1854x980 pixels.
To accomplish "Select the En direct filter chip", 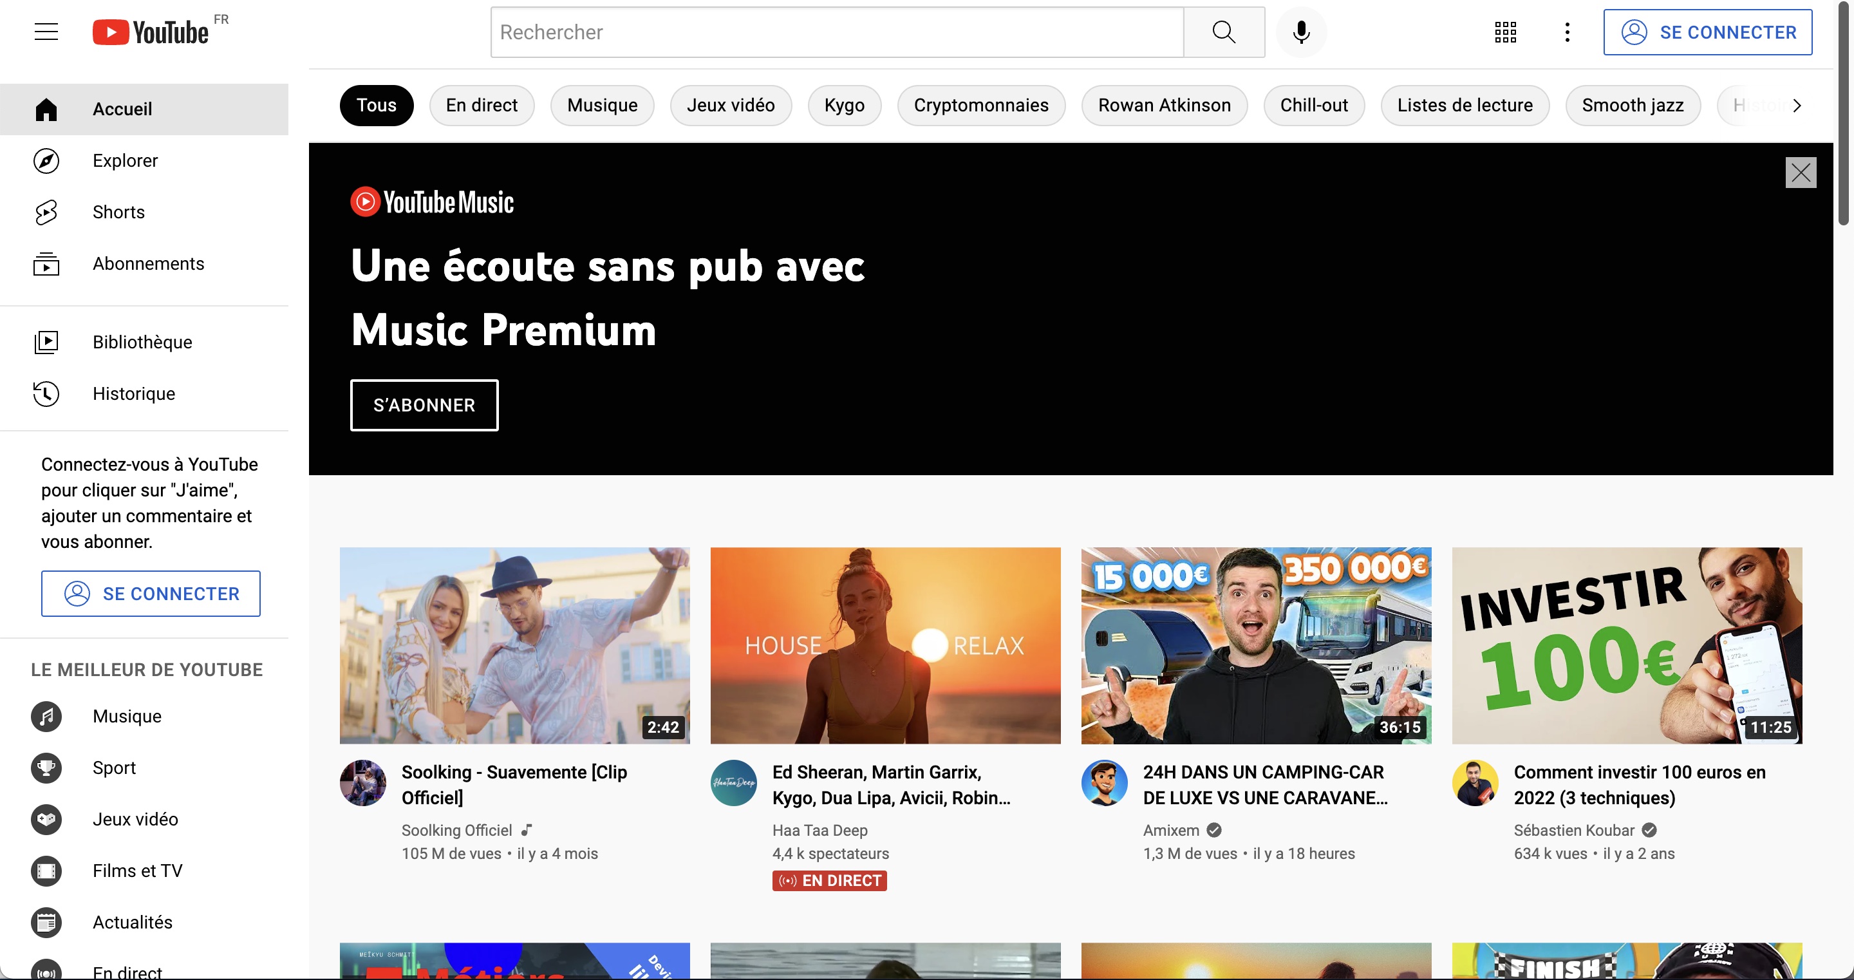I will pos(482,106).
